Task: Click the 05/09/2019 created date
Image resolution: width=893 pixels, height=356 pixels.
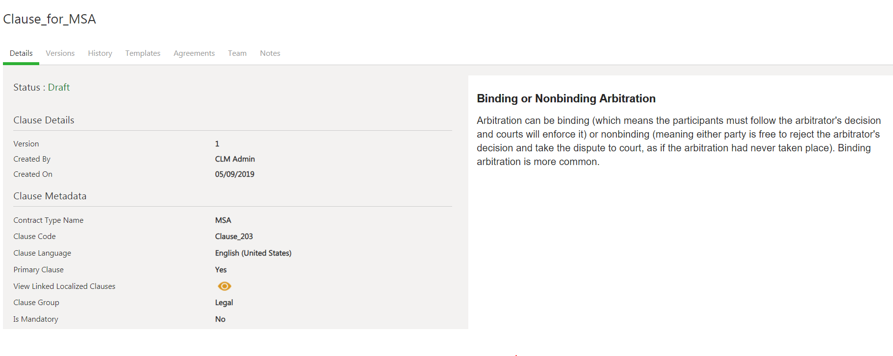Action: [x=234, y=174]
